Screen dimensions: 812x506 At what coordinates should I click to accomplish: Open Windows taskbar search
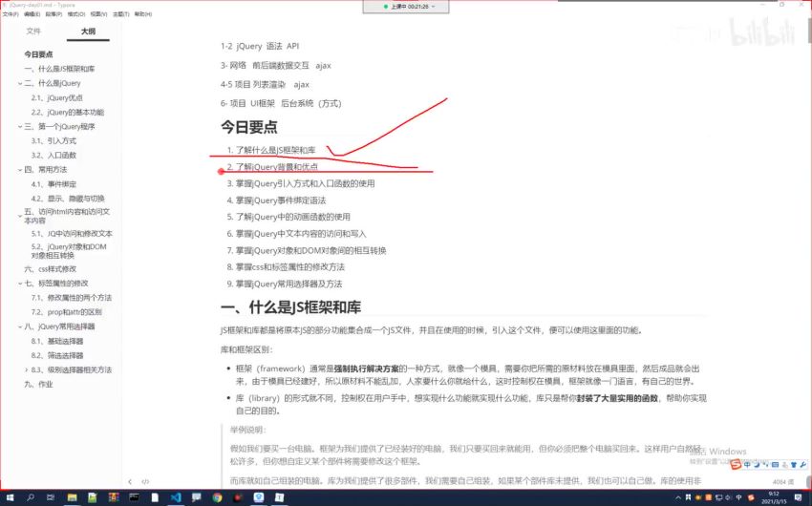click(x=31, y=497)
